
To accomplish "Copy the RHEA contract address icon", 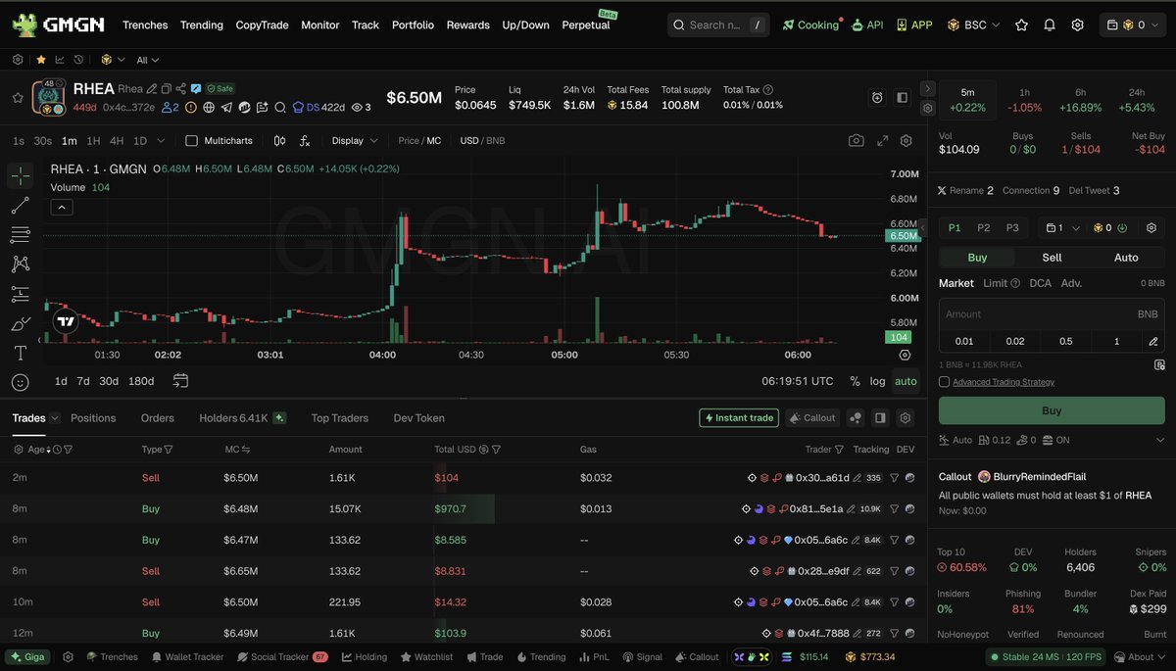I will [x=166, y=89].
